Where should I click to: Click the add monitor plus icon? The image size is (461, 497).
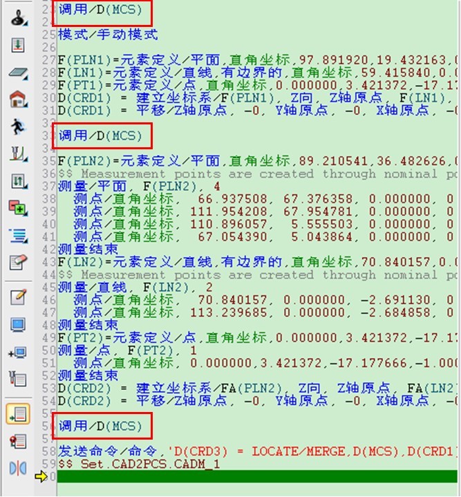(17, 352)
